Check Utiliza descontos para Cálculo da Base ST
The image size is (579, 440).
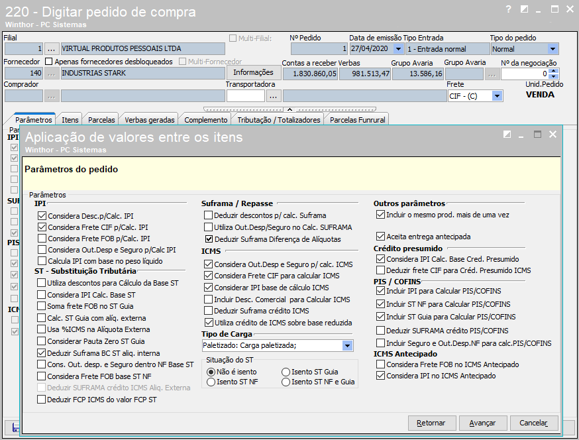coord(41,283)
